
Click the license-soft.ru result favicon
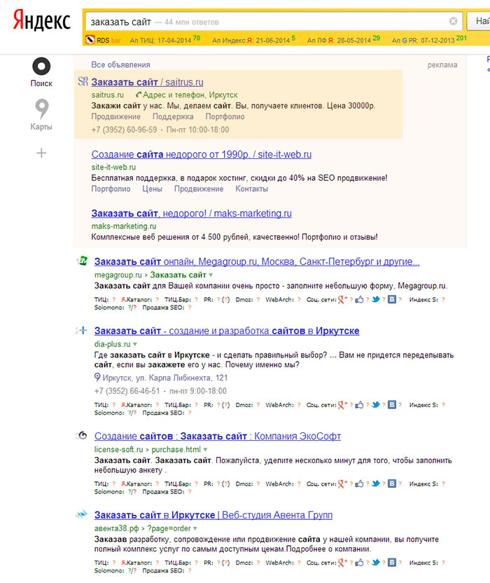[83, 435]
